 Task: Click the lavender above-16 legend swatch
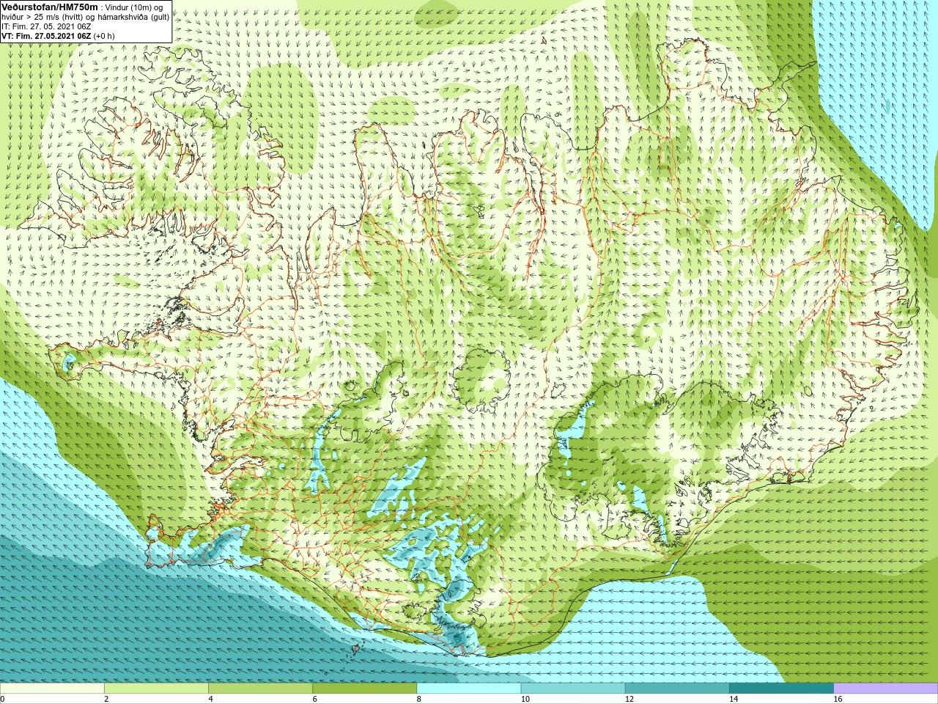[886, 689]
